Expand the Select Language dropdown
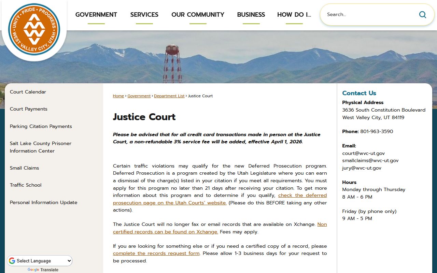This screenshot has width=437, height=273. point(40,261)
